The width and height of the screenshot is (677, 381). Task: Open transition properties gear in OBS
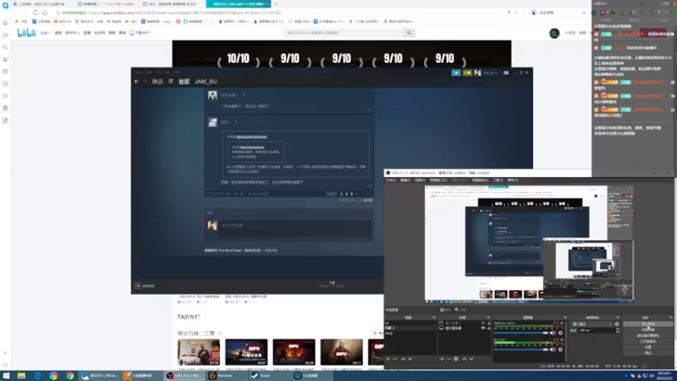click(x=617, y=324)
